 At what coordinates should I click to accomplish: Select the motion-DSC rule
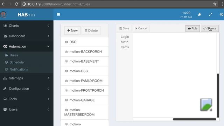[85, 71]
